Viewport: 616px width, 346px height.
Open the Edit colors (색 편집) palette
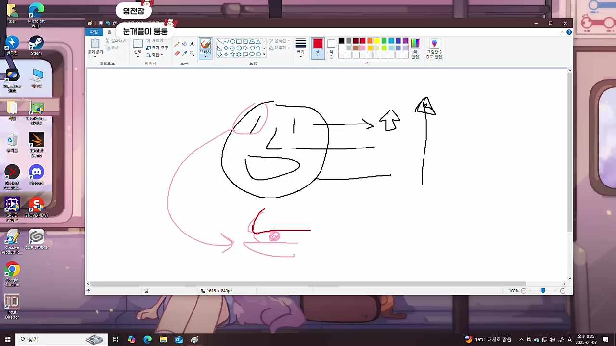(x=415, y=49)
